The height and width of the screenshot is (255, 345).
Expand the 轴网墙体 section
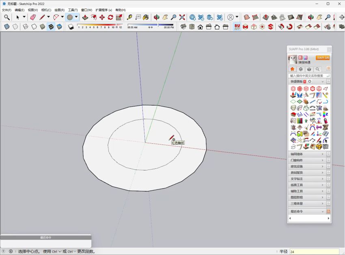306,154
